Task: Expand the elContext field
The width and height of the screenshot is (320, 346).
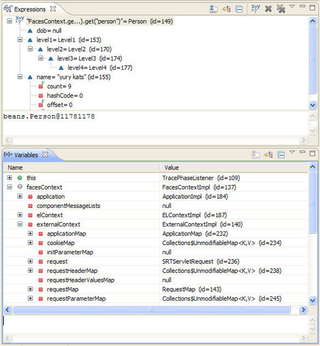Action: 20,215
